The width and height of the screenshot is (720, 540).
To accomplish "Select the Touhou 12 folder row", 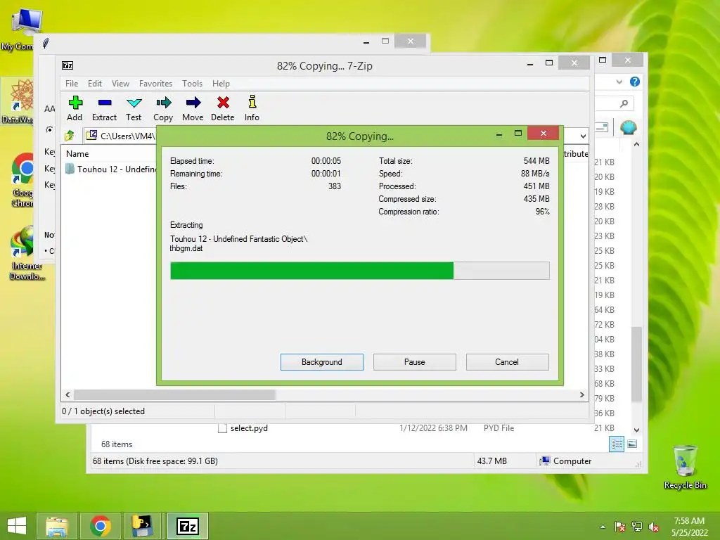I will [x=110, y=169].
